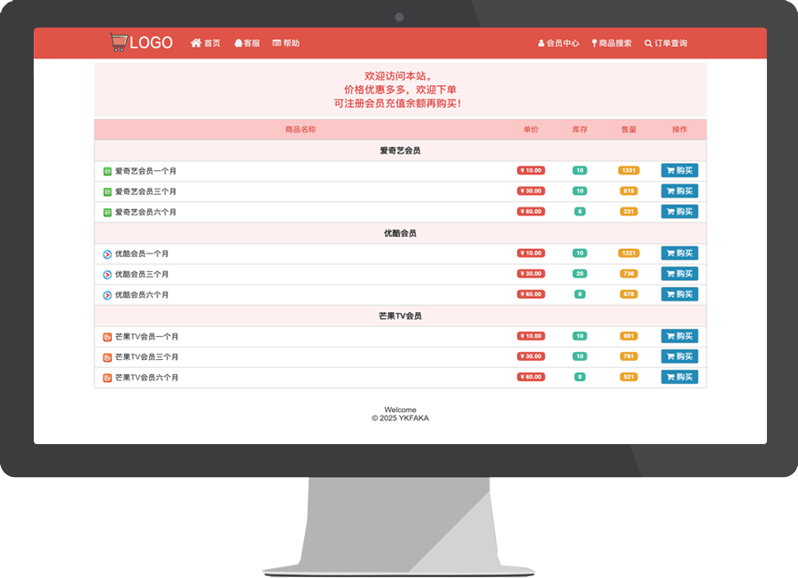Open 客服 customer service page
Viewport: 798px width, 578px height.
click(x=247, y=43)
